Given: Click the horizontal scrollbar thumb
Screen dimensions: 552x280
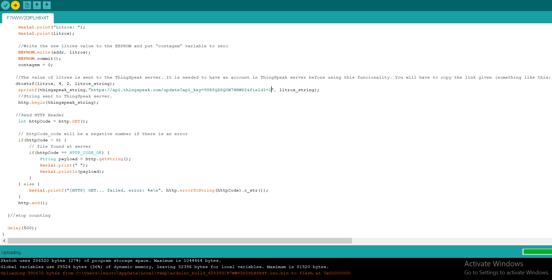Looking at the screenshot, I should [x=179, y=241].
